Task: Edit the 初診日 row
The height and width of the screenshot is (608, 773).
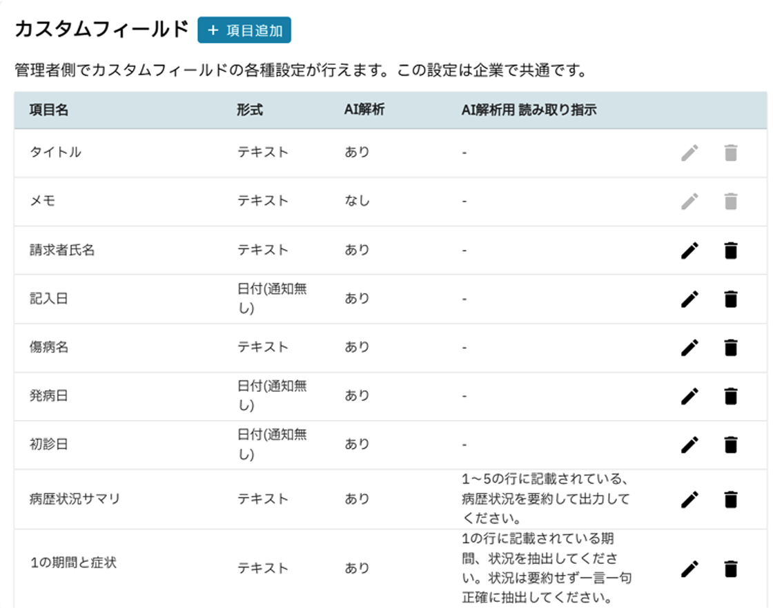Action: [689, 445]
